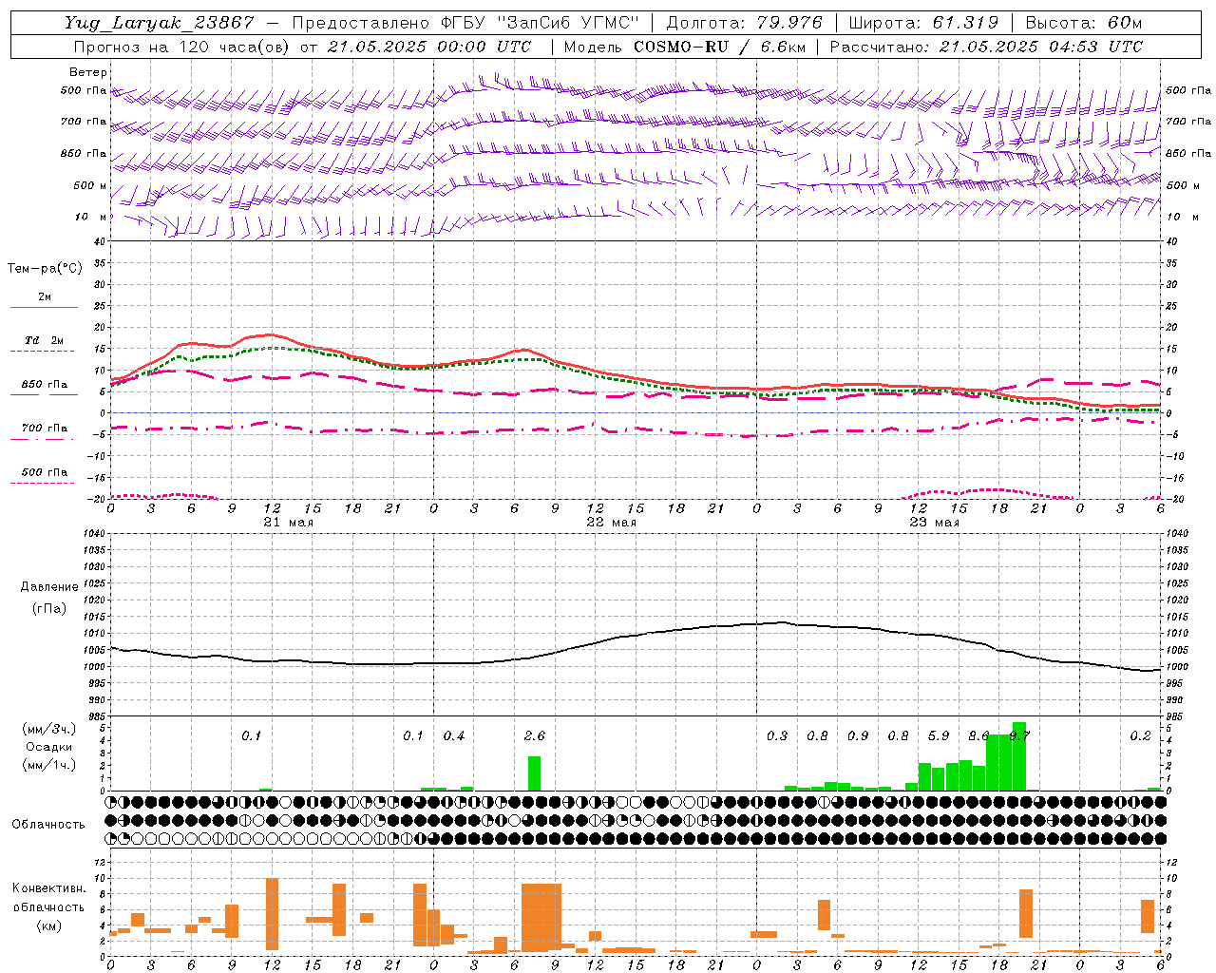
Task: Click the Тем-ра(°C) panel label
Action: [x=45, y=269]
